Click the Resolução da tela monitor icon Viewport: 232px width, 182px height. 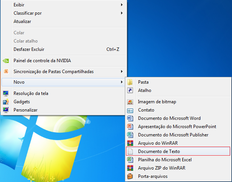pos(6,93)
